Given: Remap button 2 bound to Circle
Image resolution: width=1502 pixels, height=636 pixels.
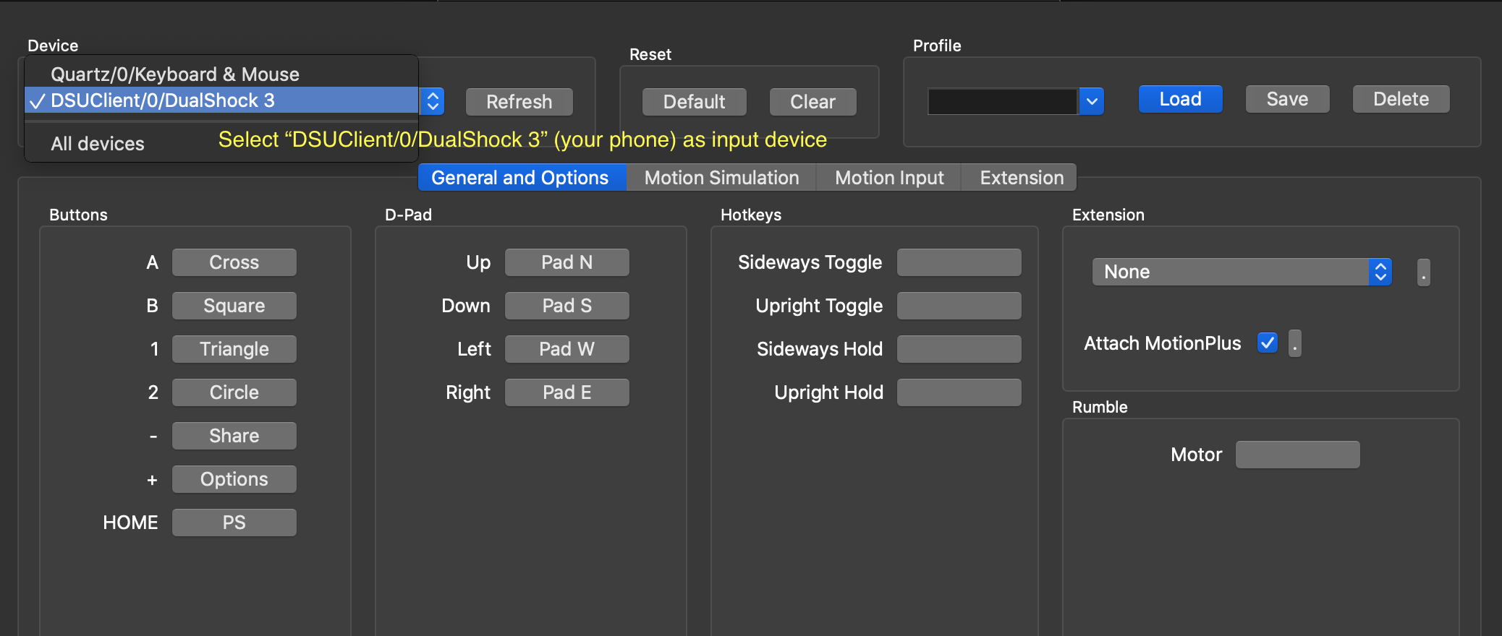Looking at the screenshot, I should (234, 392).
